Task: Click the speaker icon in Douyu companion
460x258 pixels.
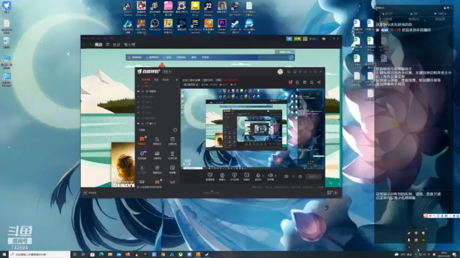Action: pyautogui.click(x=270, y=175)
